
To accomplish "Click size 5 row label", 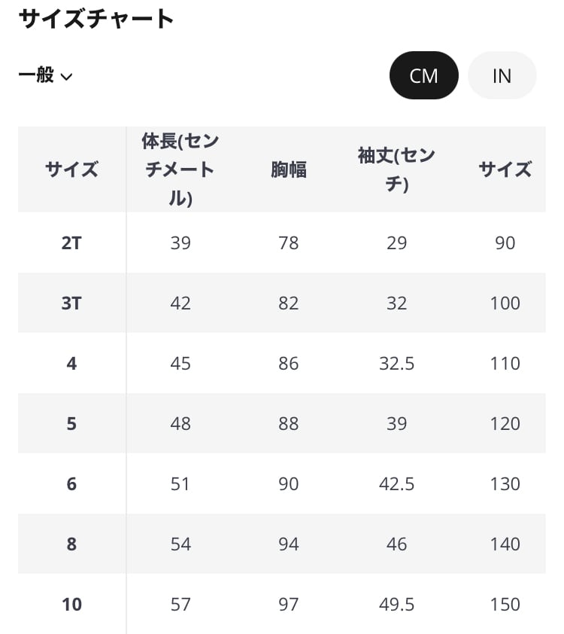I will [71, 424].
